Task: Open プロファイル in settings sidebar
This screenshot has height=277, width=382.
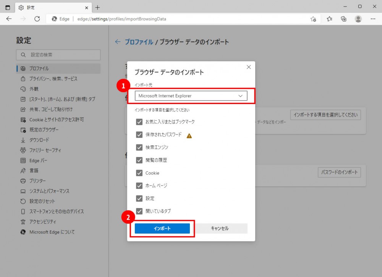Action: coord(58,69)
